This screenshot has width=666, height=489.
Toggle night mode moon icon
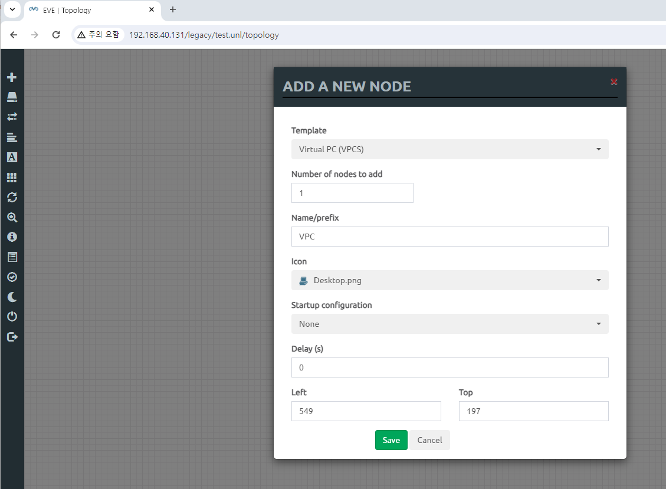pos(12,297)
